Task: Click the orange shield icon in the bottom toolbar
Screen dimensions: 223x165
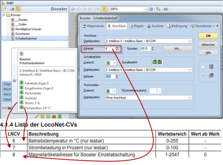Action: point(54,116)
